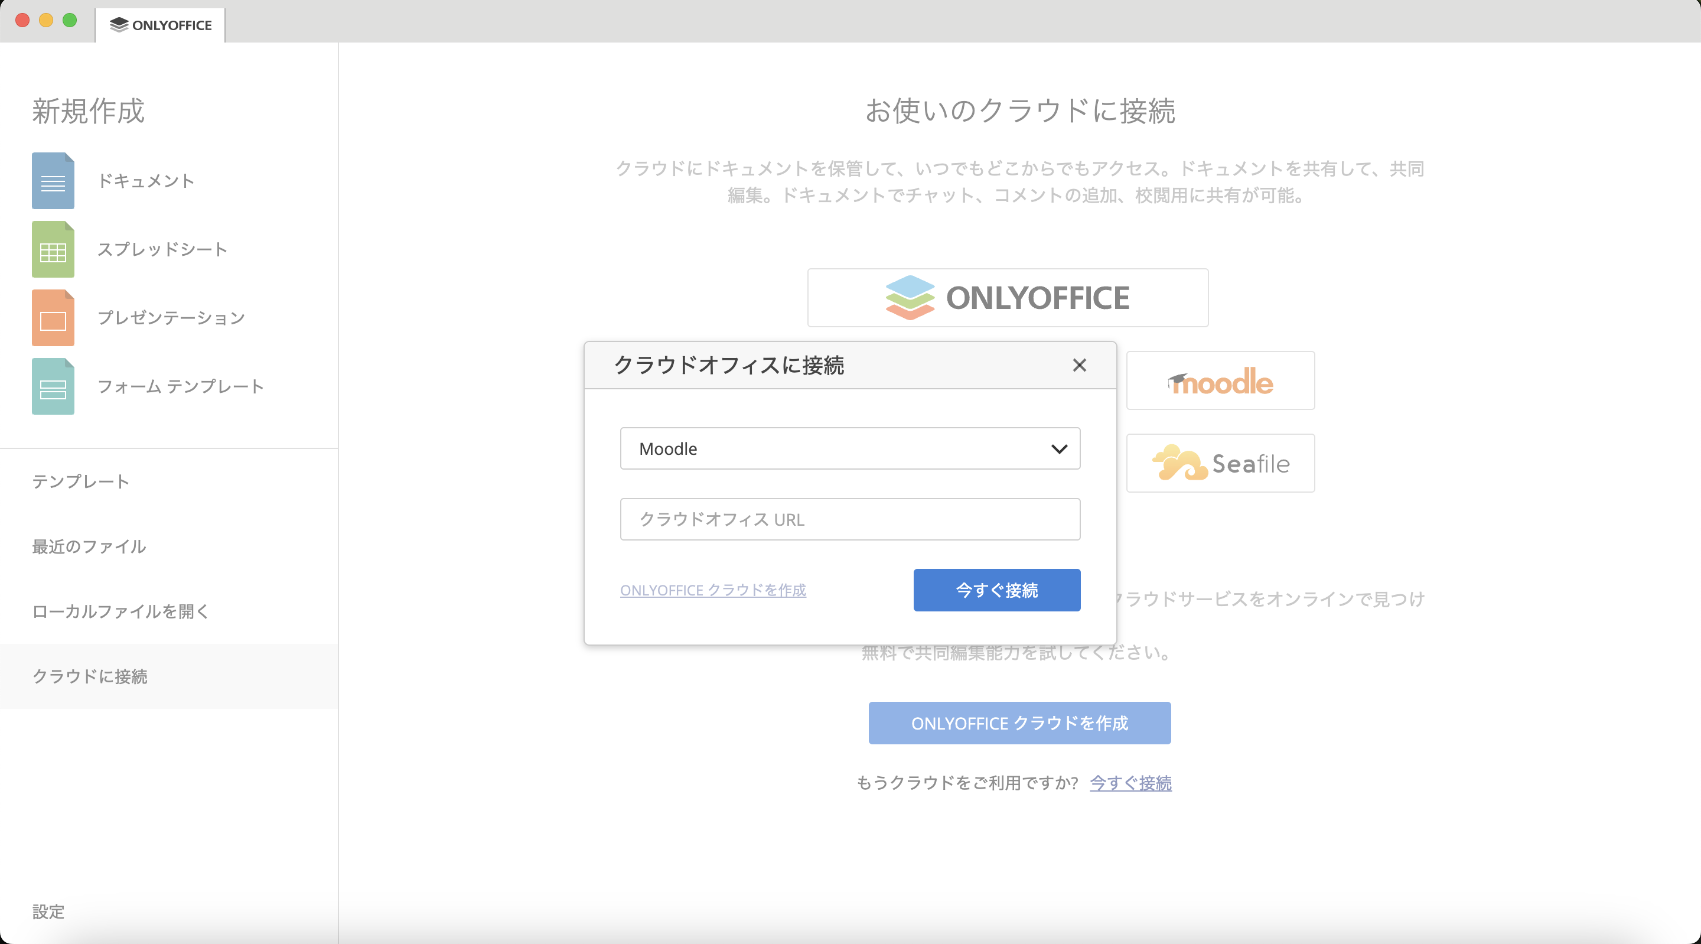Switch to テンプレート section

[80, 481]
